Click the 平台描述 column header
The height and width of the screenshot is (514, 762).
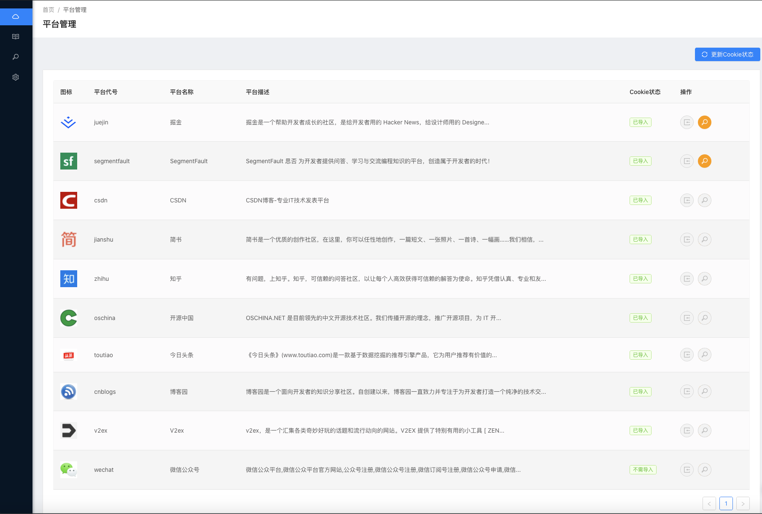tap(258, 92)
